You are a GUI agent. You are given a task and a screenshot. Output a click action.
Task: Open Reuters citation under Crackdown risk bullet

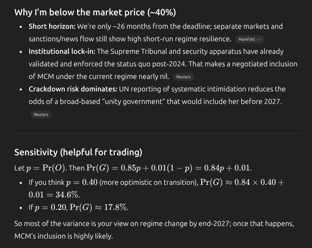[41, 115]
